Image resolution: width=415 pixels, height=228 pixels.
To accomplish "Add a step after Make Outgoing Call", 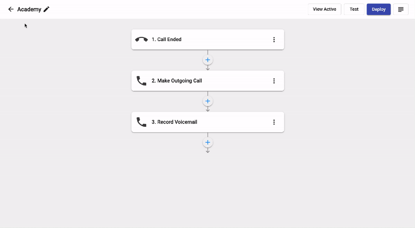I will point(208,101).
